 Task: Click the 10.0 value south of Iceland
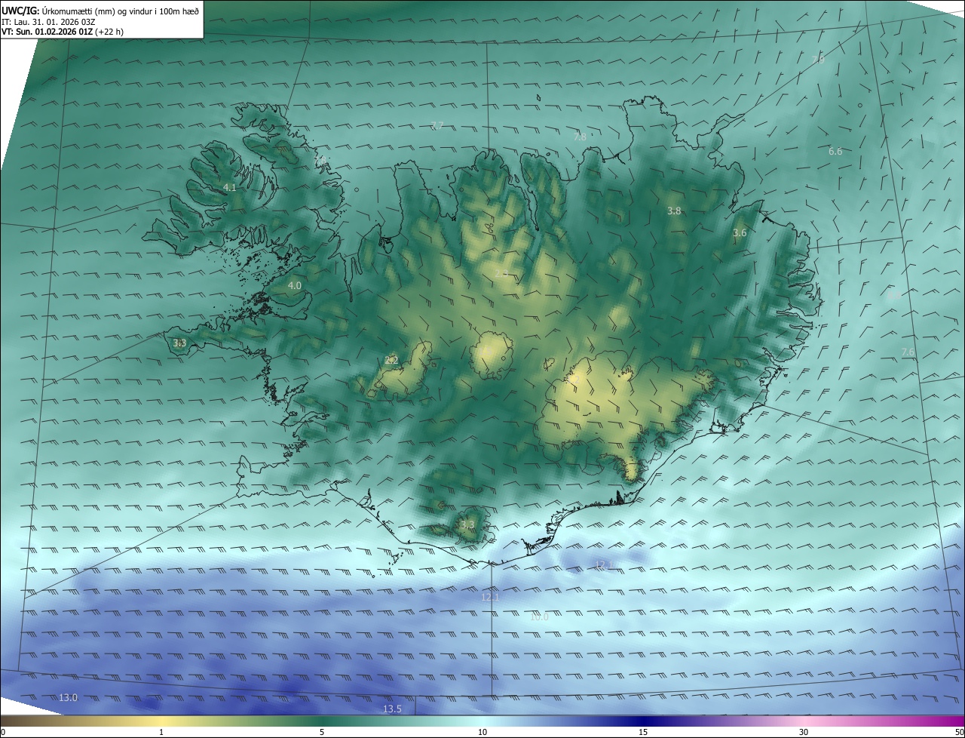539,617
